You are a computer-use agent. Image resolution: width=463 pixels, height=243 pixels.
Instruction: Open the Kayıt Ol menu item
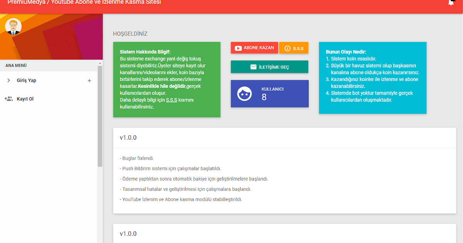(x=49, y=99)
